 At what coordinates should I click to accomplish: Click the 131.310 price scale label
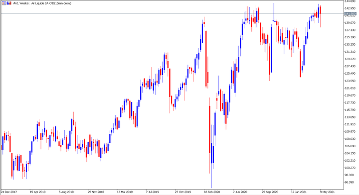pos(351,52)
